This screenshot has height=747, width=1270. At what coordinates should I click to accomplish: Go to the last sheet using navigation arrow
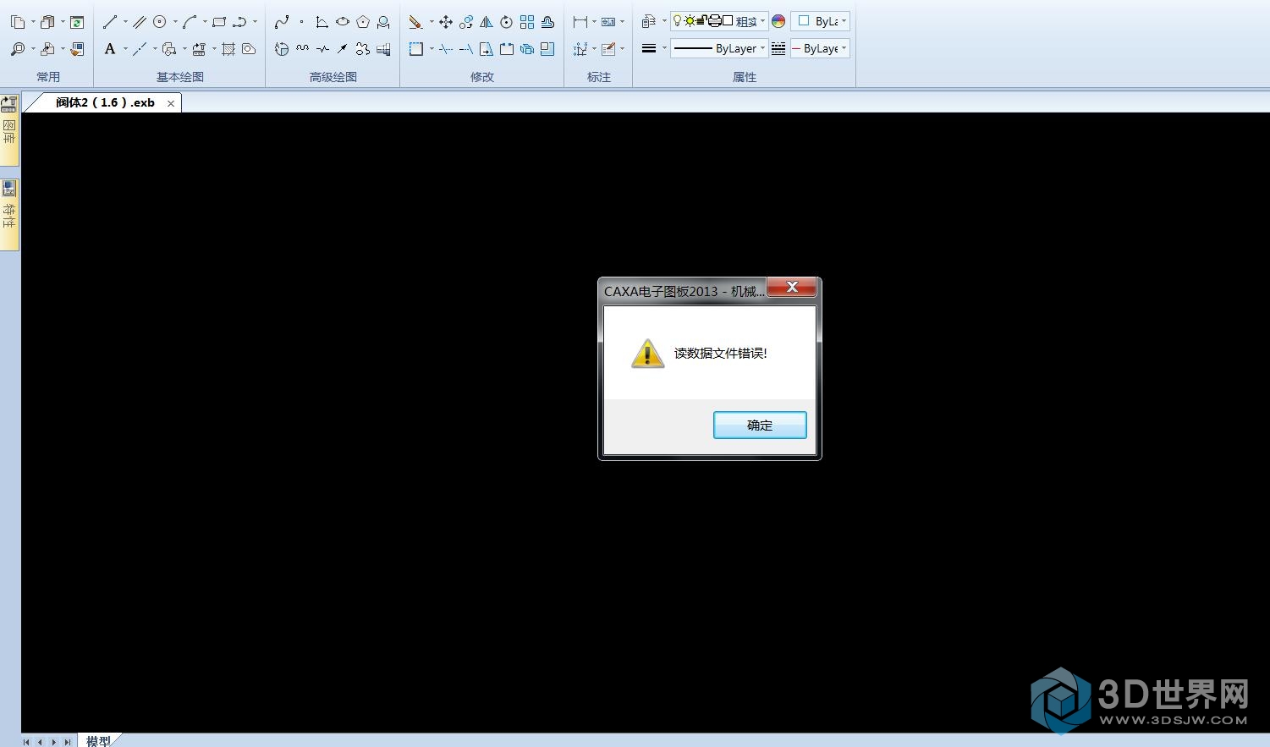click(x=68, y=742)
